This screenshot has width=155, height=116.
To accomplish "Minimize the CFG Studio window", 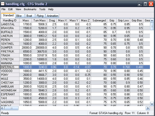I will point(140,4).
